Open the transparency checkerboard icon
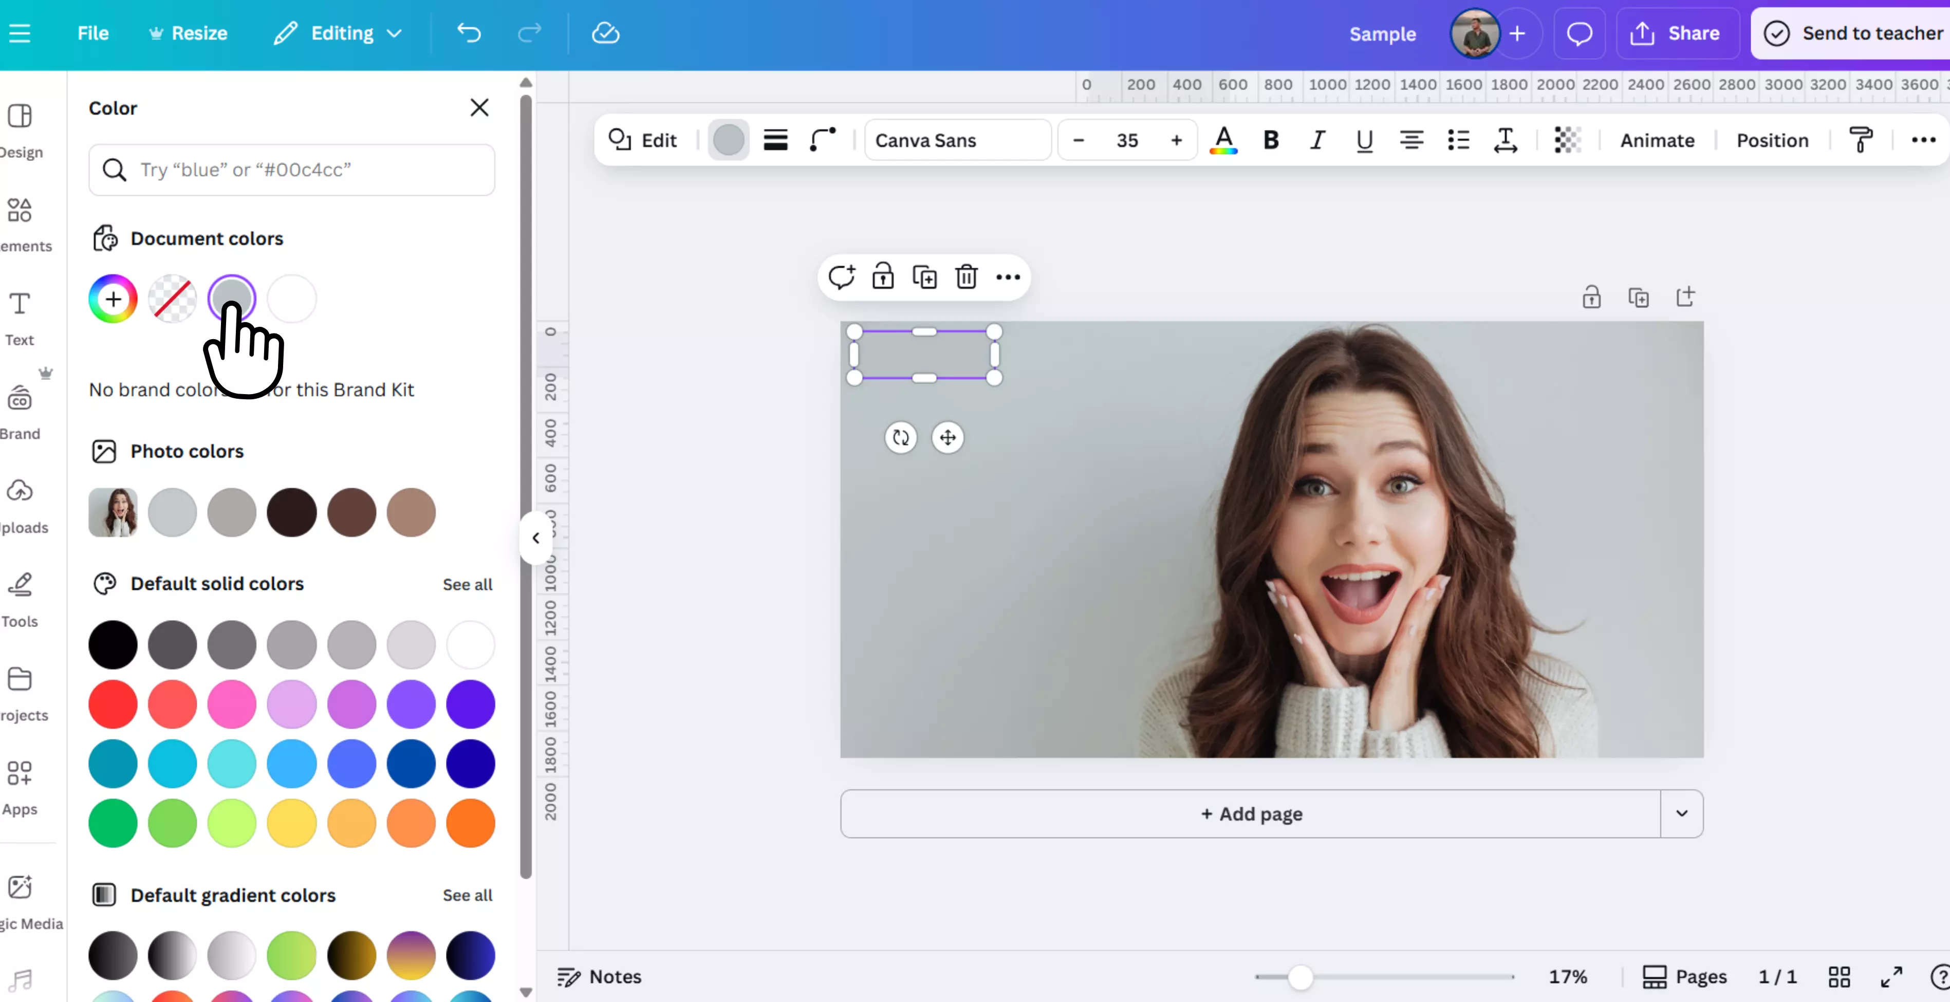Image resolution: width=1950 pixels, height=1002 pixels. (1567, 140)
